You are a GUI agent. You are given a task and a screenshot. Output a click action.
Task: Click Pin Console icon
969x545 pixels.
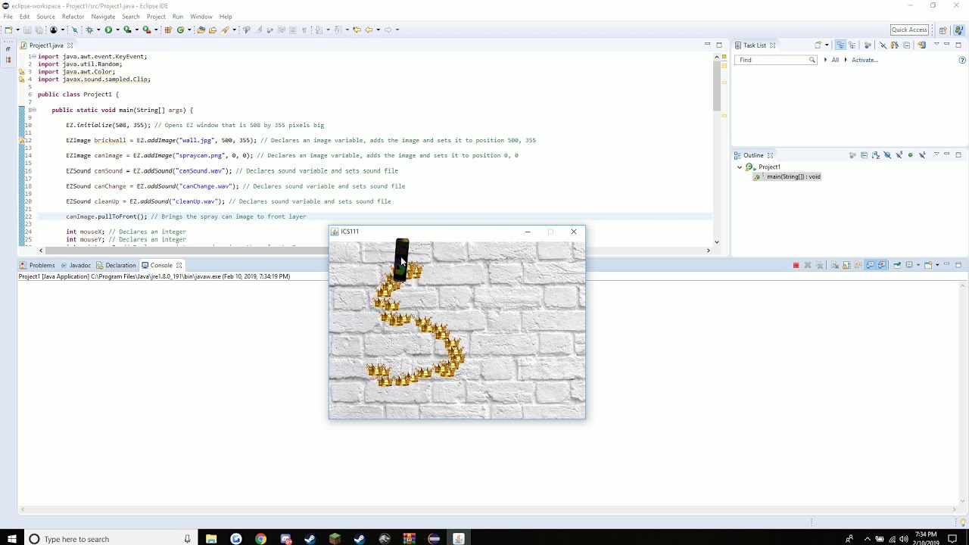tap(896, 265)
